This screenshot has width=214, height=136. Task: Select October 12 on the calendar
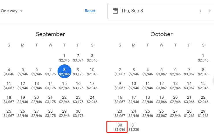(161, 85)
